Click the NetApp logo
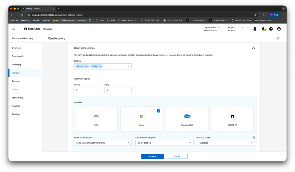The image size is (295, 172). 32,29
